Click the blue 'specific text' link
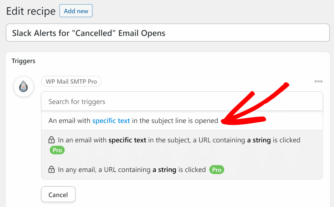 coord(111,121)
